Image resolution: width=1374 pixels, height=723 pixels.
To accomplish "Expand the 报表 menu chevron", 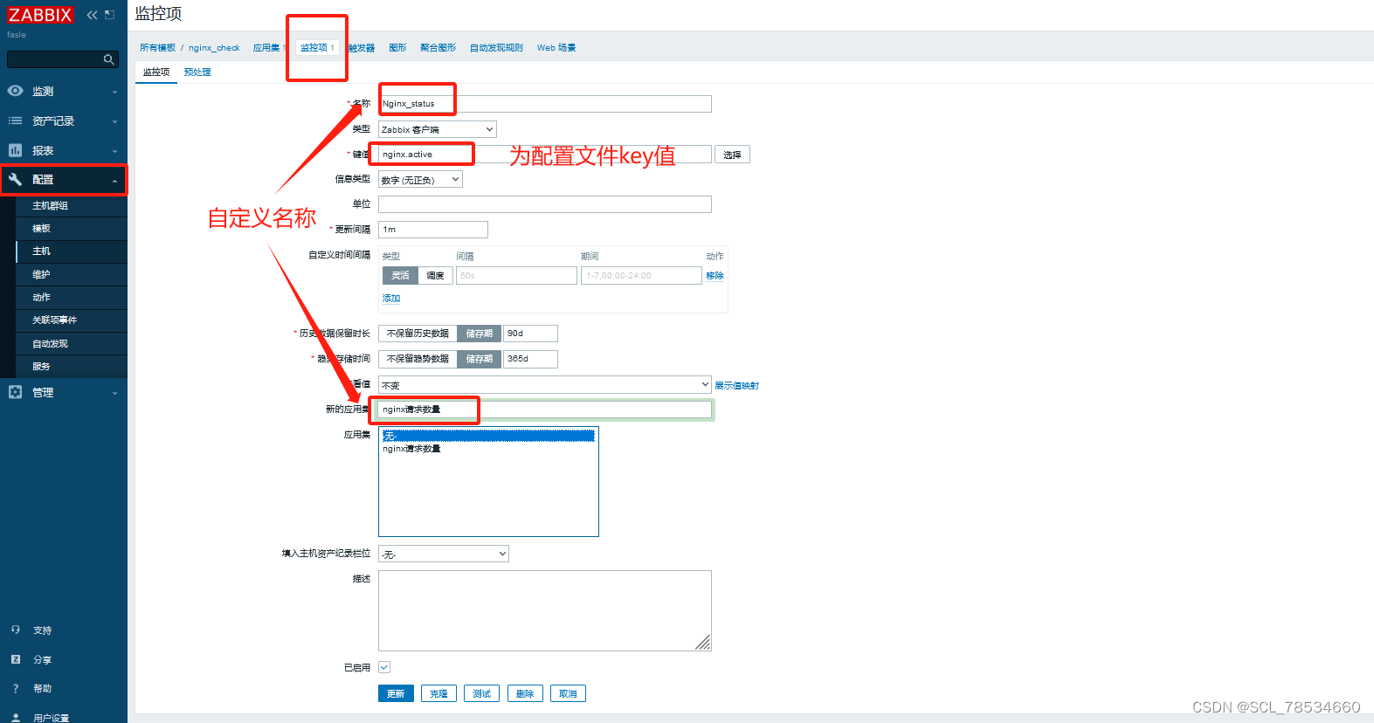I will click(114, 151).
